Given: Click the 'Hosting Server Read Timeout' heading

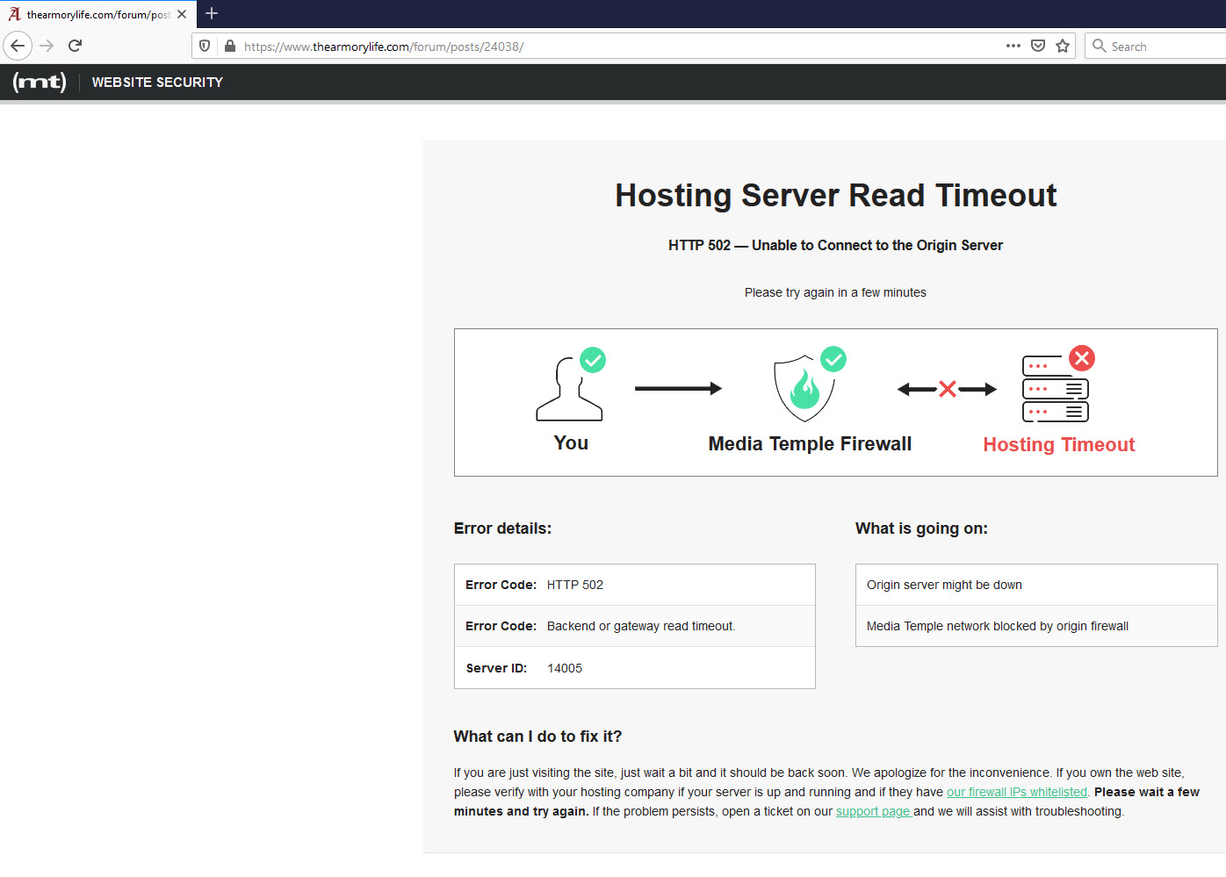Looking at the screenshot, I should 836,195.
